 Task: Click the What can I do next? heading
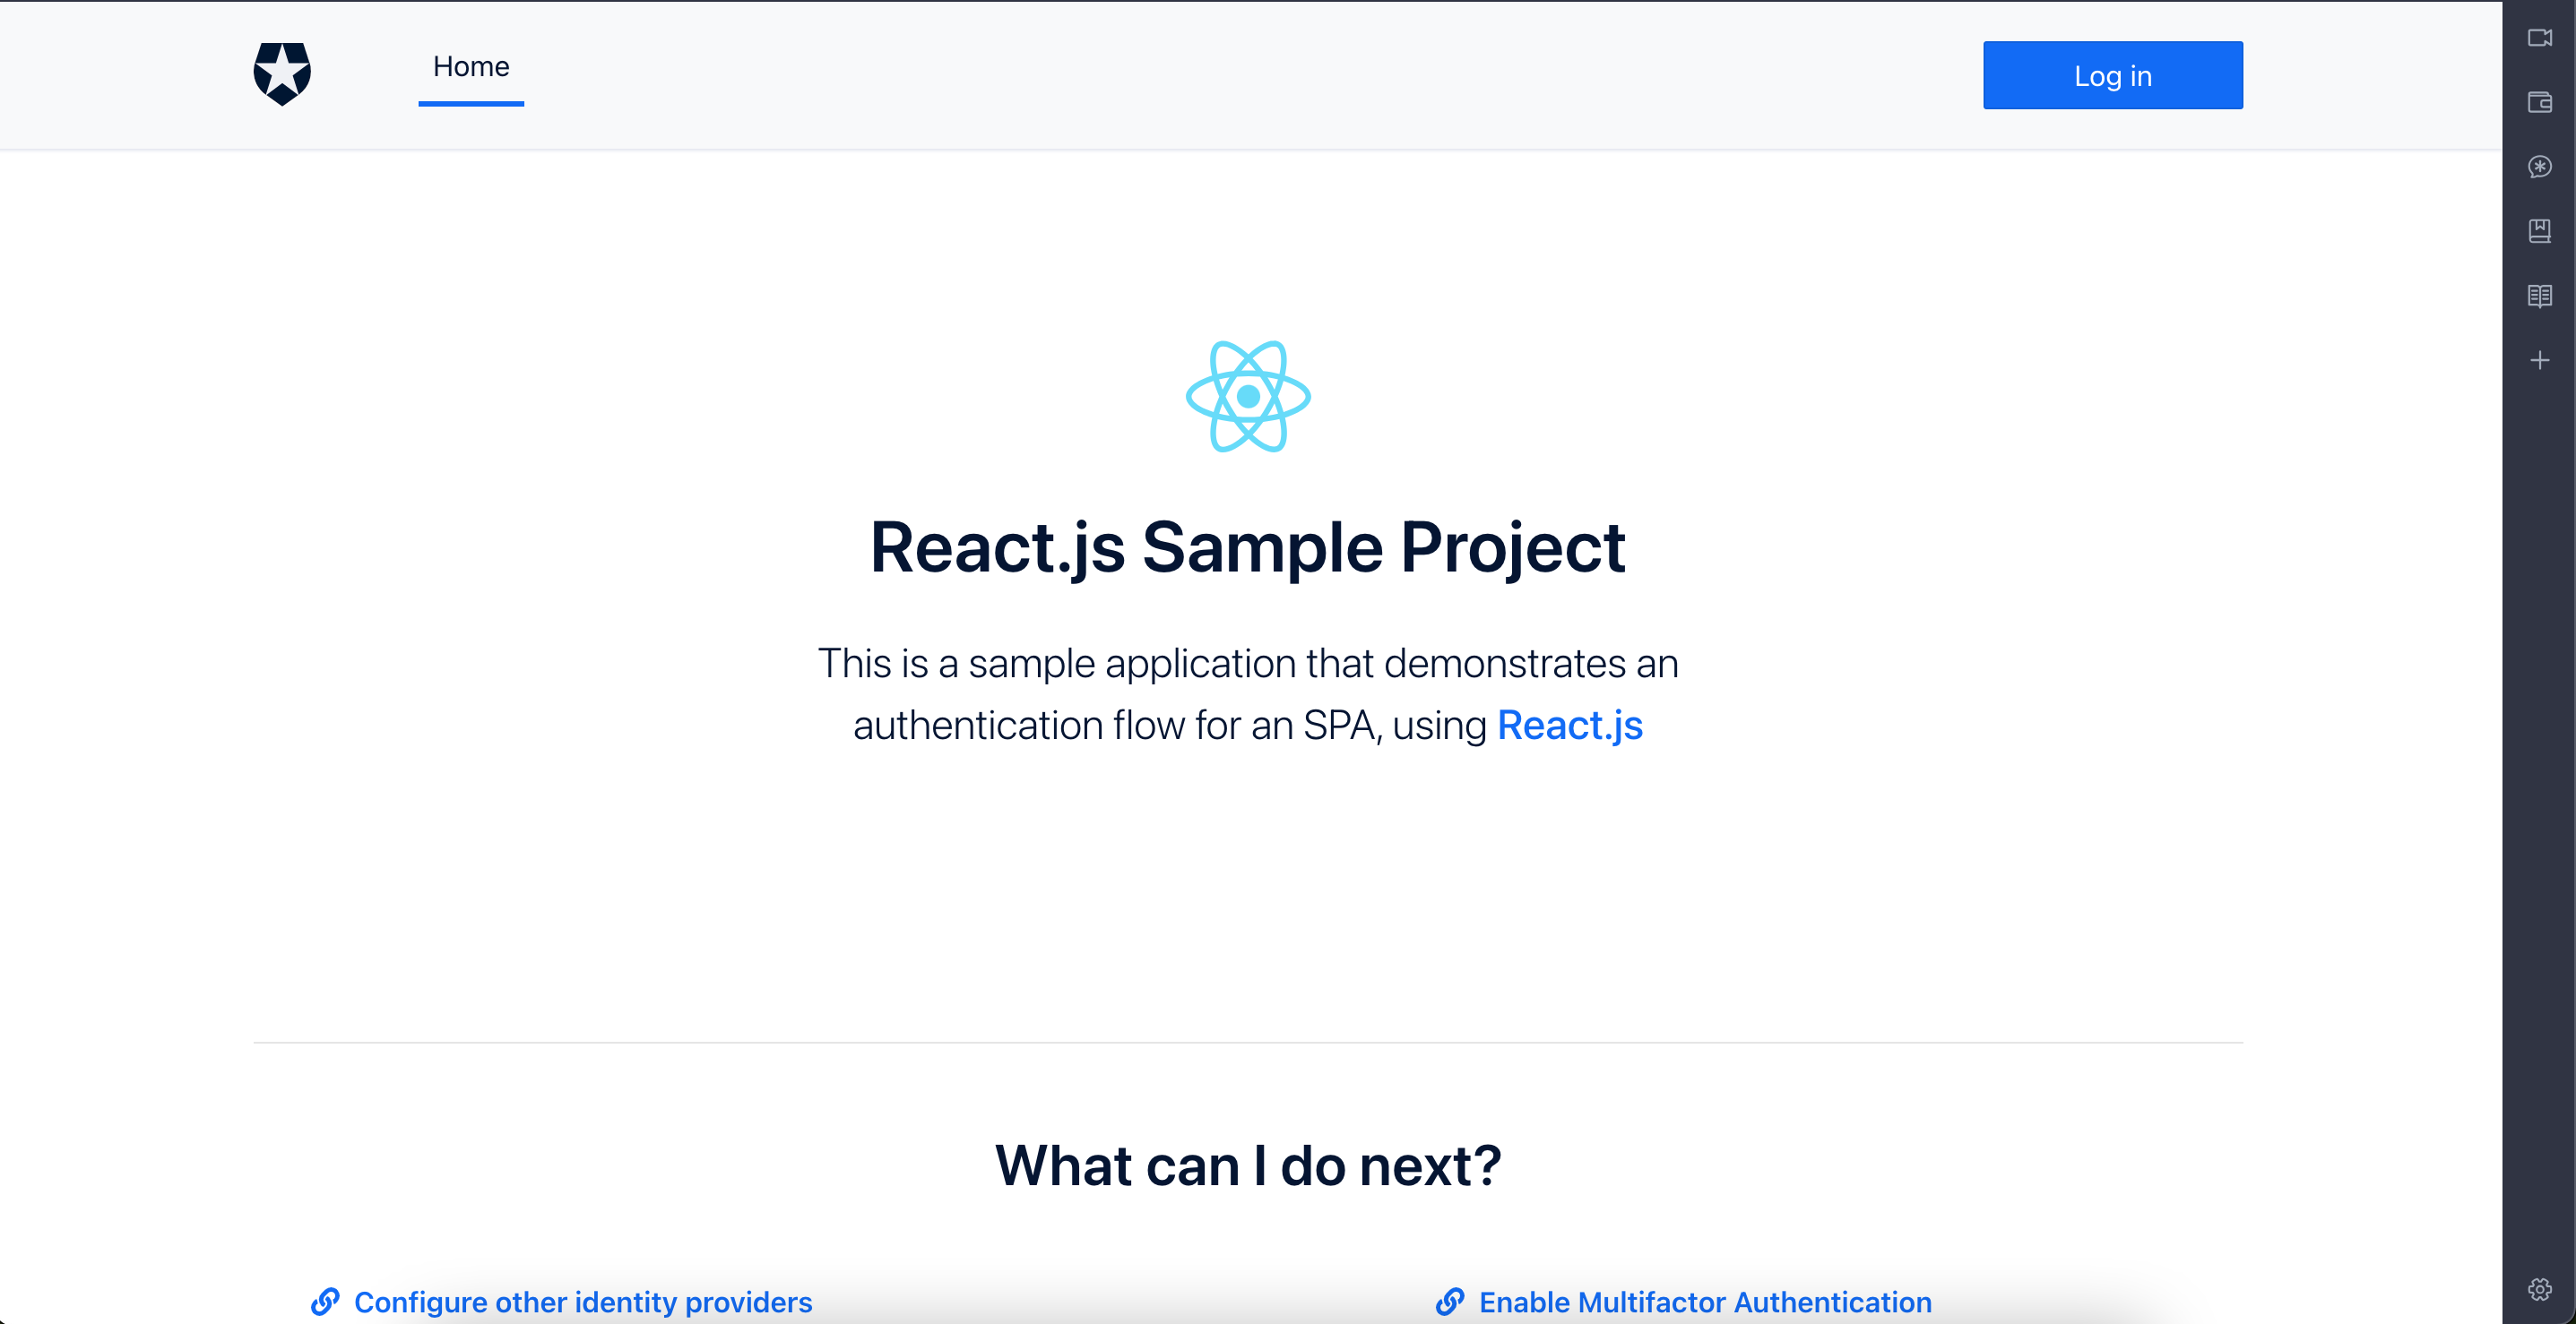coord(1248,1165)
